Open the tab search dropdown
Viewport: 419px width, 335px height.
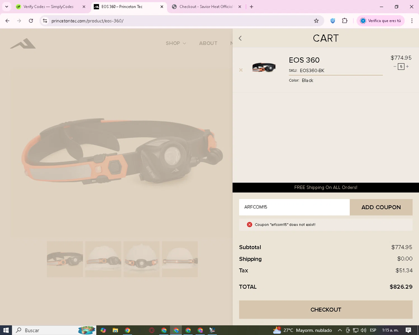6,7
